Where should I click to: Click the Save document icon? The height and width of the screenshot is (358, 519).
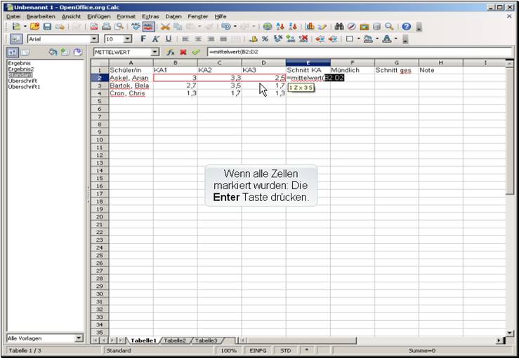tap(48, 27)
